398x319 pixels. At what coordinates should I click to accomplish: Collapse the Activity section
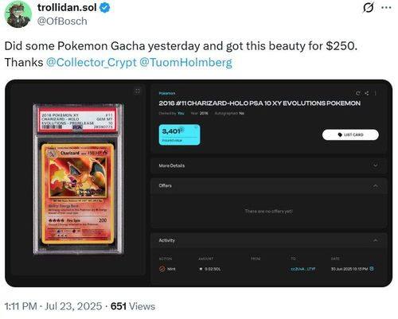[376, 240]
